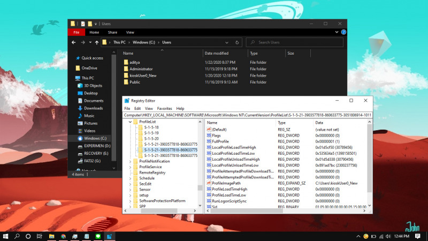This screenshot has width=428, height=241.
Task: Open address bar history dropdown
Action: click(x=227, y=42)
